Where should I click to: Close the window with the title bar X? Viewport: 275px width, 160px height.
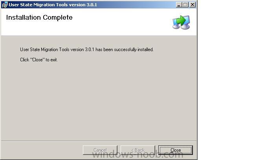[x=192, y=5]
